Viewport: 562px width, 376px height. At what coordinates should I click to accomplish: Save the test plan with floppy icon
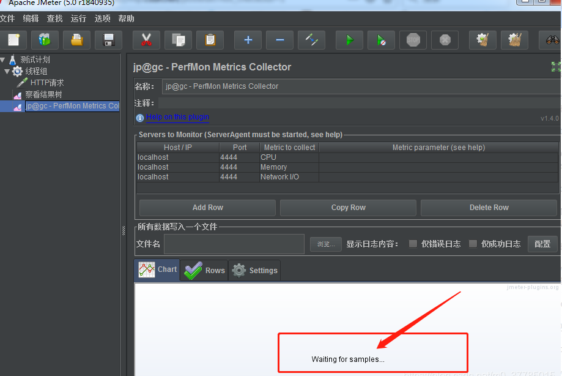coord(109,40)
